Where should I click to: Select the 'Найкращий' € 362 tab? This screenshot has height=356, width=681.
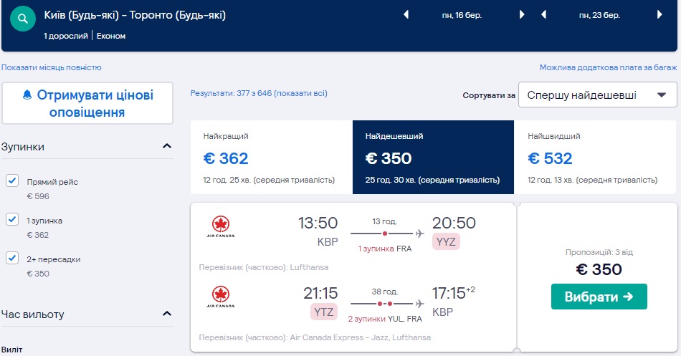271,158
